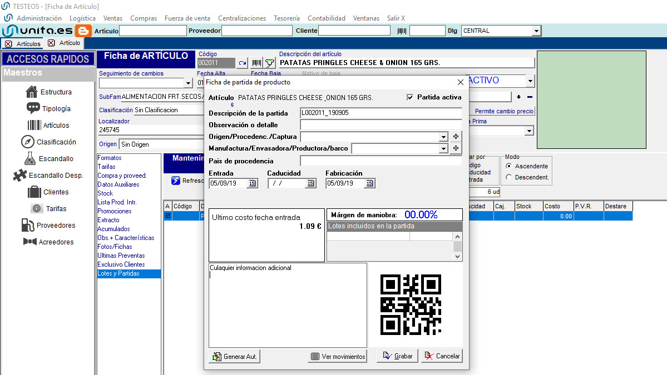This screenshot has height=375, width=667.
Task: Click the Cancelar button
Action: (442, 356)
